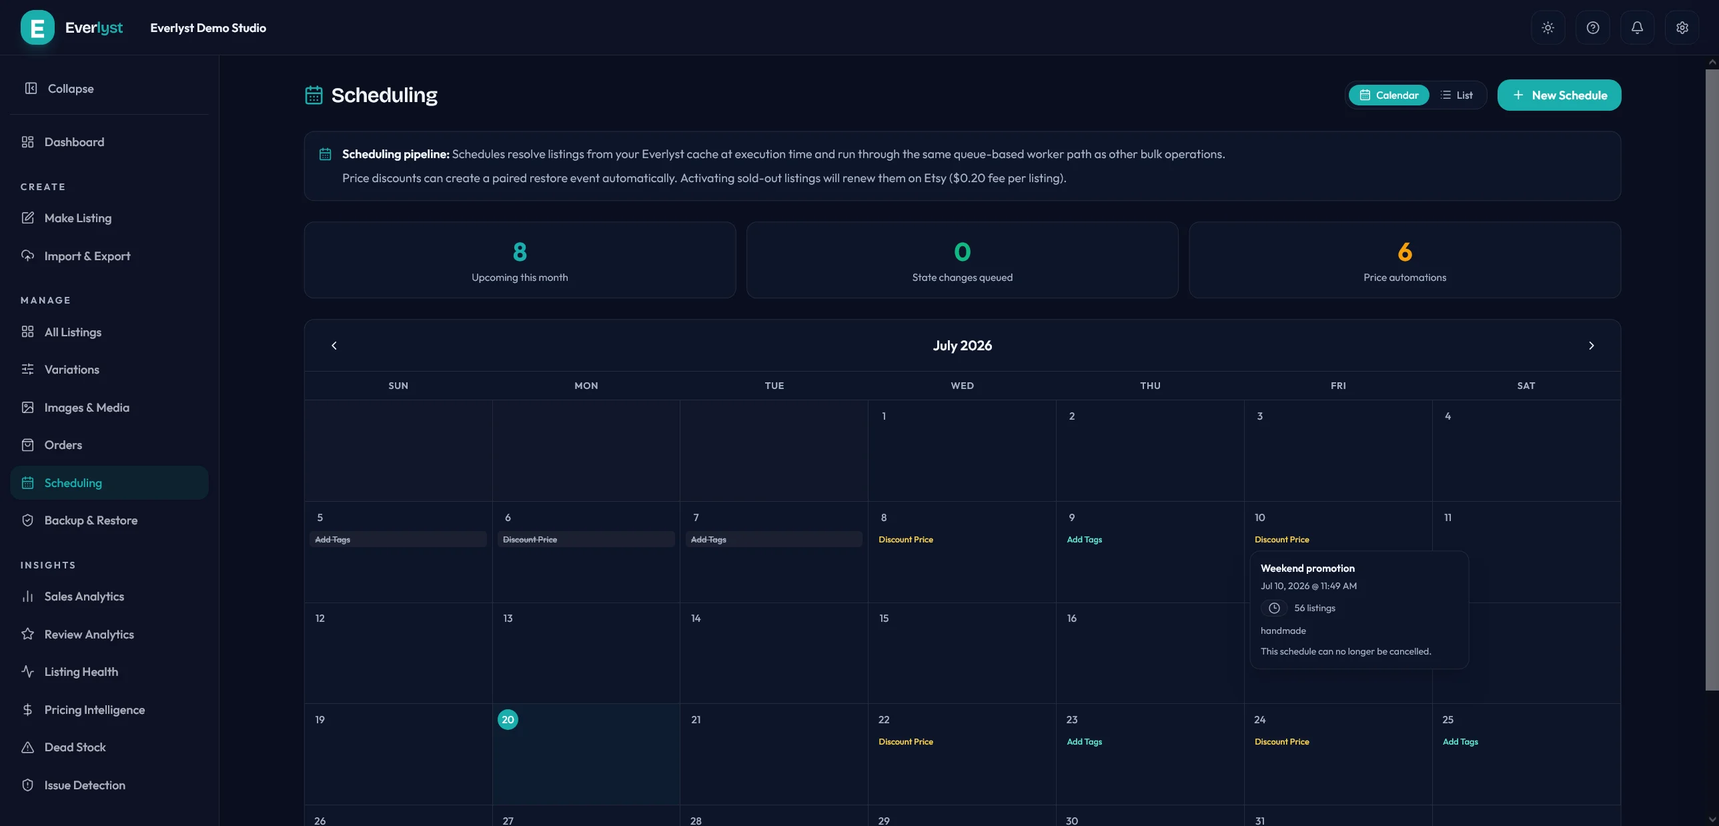Go to previous month arrow
This screenshot has width=1719, height=826.
pyautogui.click(x=334, y=345)
